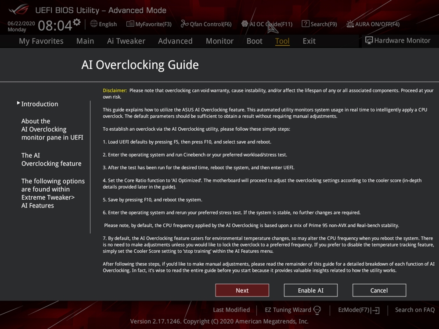
Task: Click Search on FAQ link
Action: pyautogui.click(x=414, y=310)
